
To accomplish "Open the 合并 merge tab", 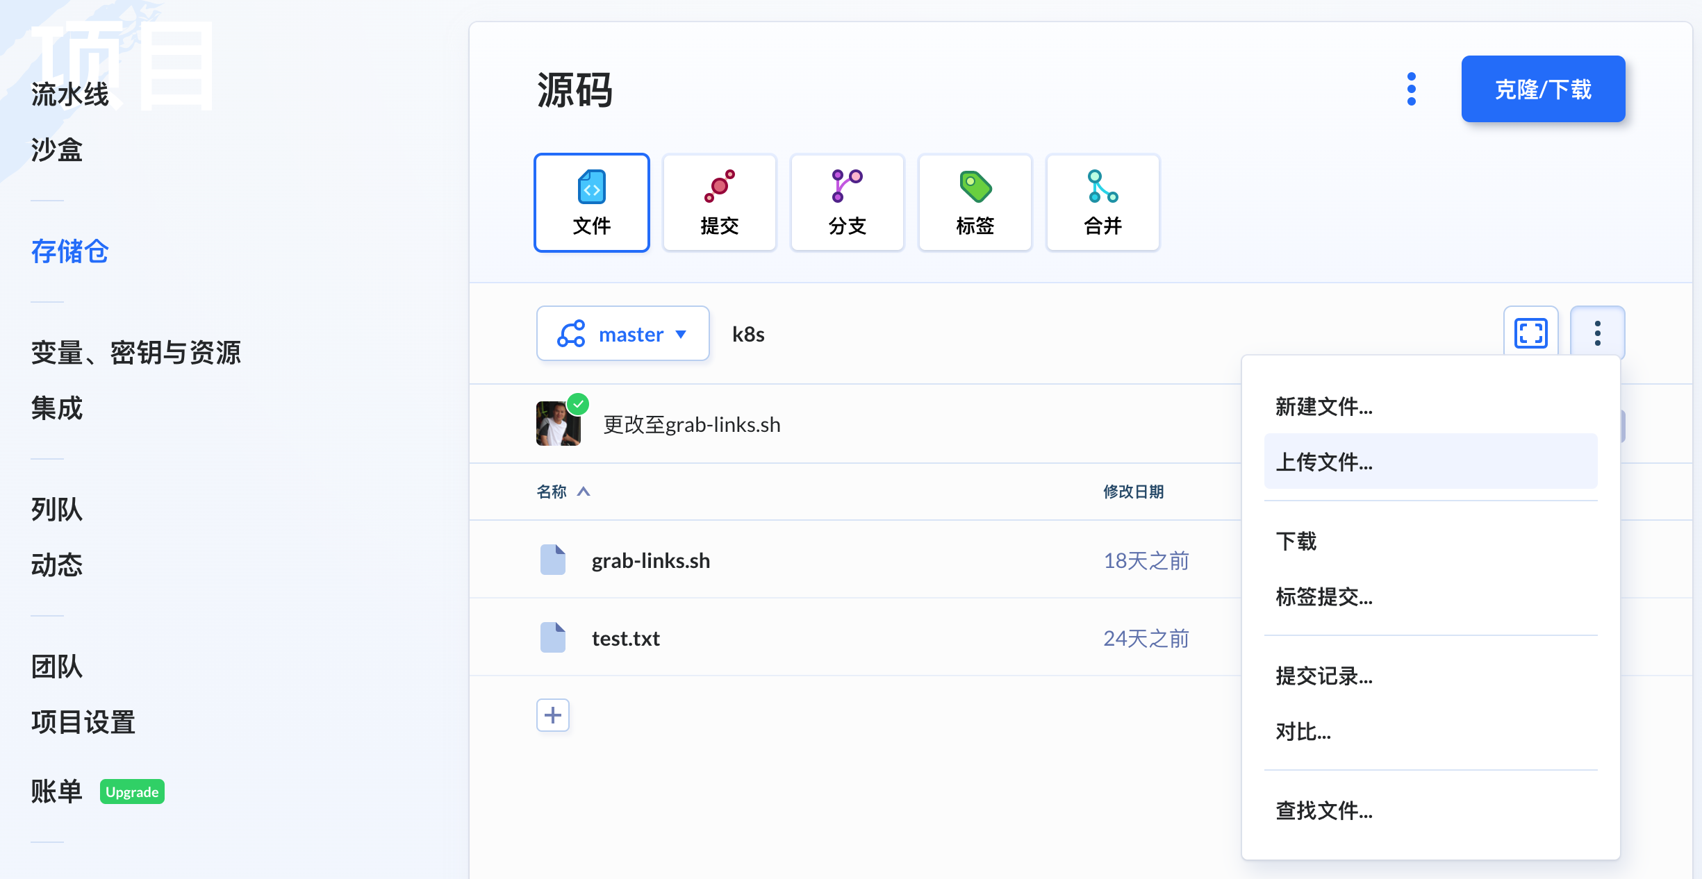I will [x=1102, y=203].
